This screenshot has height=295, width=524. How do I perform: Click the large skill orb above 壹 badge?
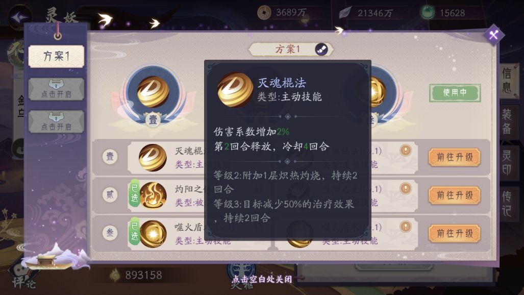(153, 92)
